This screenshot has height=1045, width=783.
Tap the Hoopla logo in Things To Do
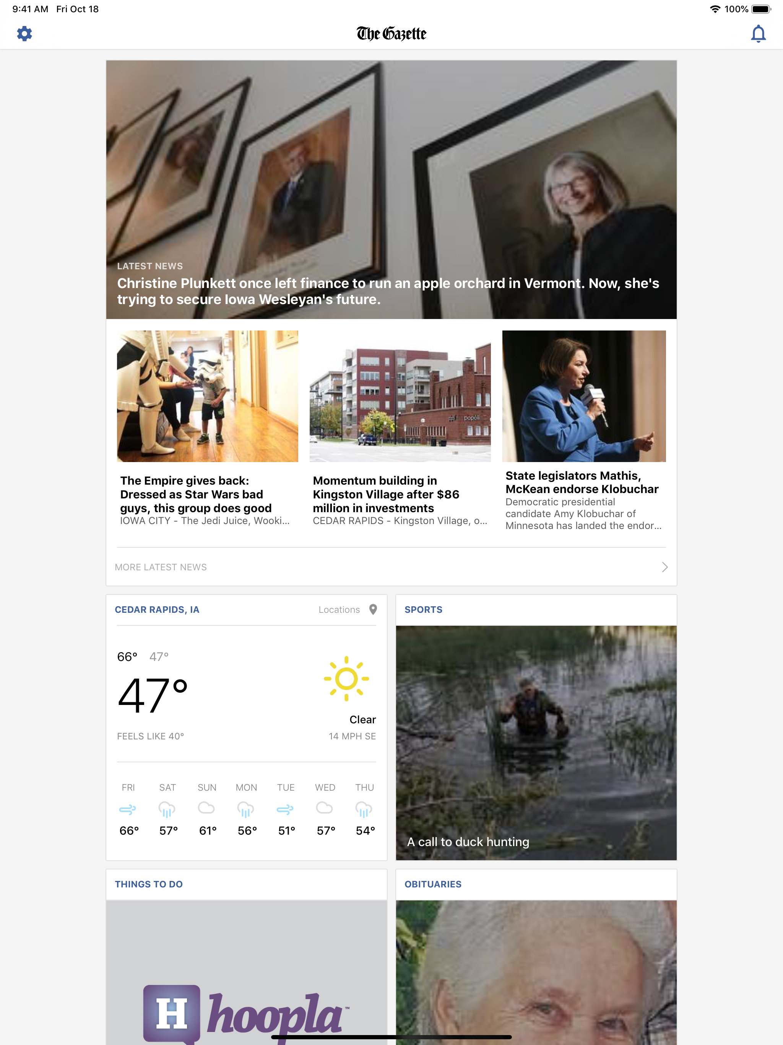247,1014
